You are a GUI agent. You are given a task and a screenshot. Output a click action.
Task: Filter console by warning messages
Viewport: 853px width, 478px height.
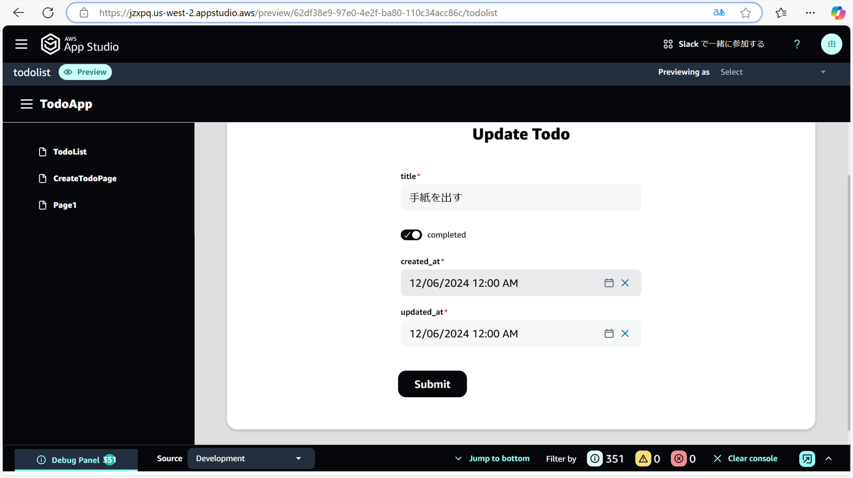643,458
